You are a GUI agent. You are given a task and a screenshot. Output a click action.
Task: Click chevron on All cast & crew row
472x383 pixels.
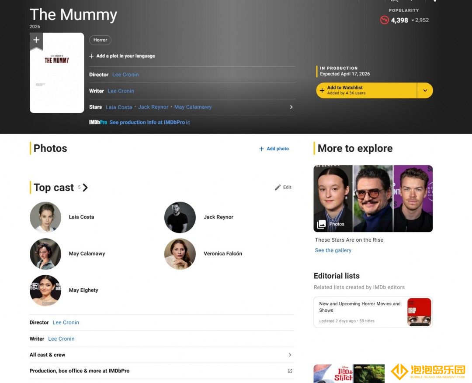click(290, 355)
